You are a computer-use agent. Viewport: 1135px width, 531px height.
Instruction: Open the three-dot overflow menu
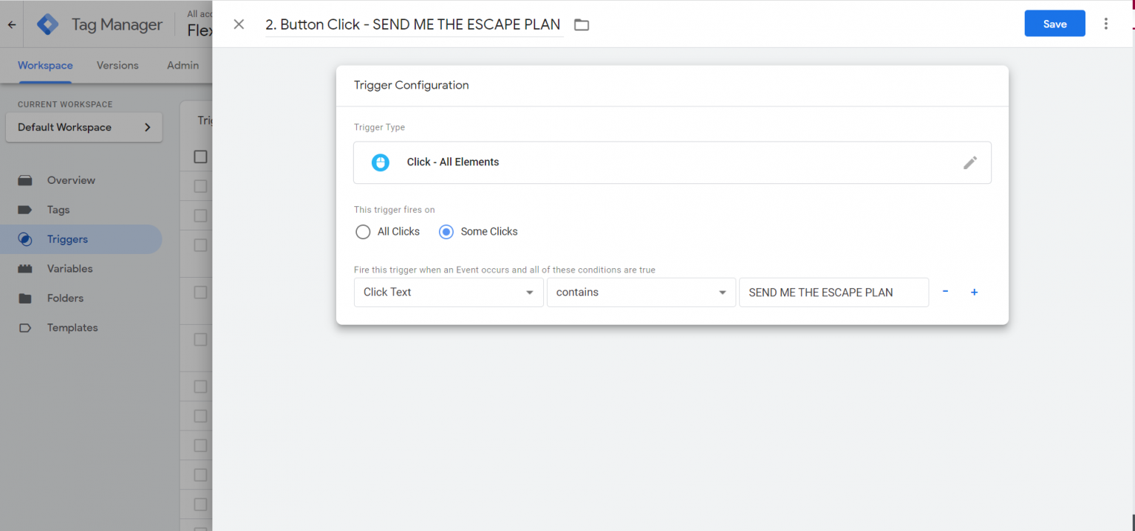pyautogui.click(x=1106, y=24)
